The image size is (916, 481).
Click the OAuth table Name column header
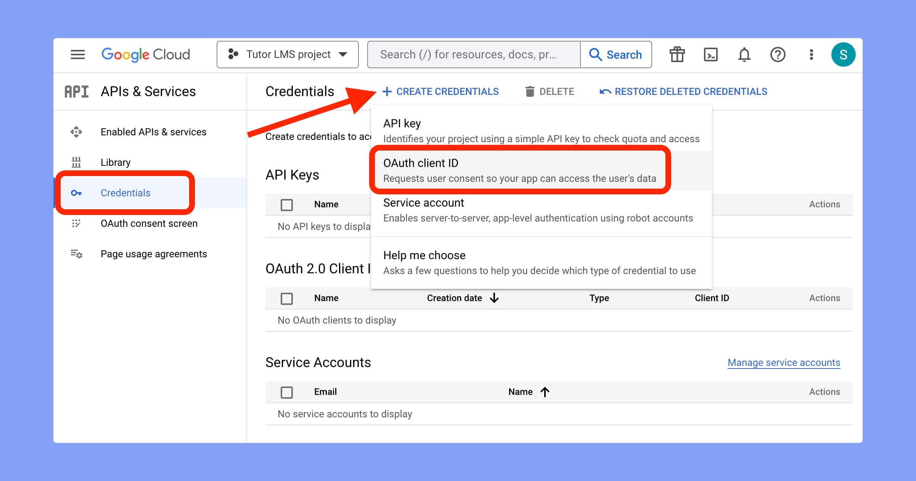[326, 298]
